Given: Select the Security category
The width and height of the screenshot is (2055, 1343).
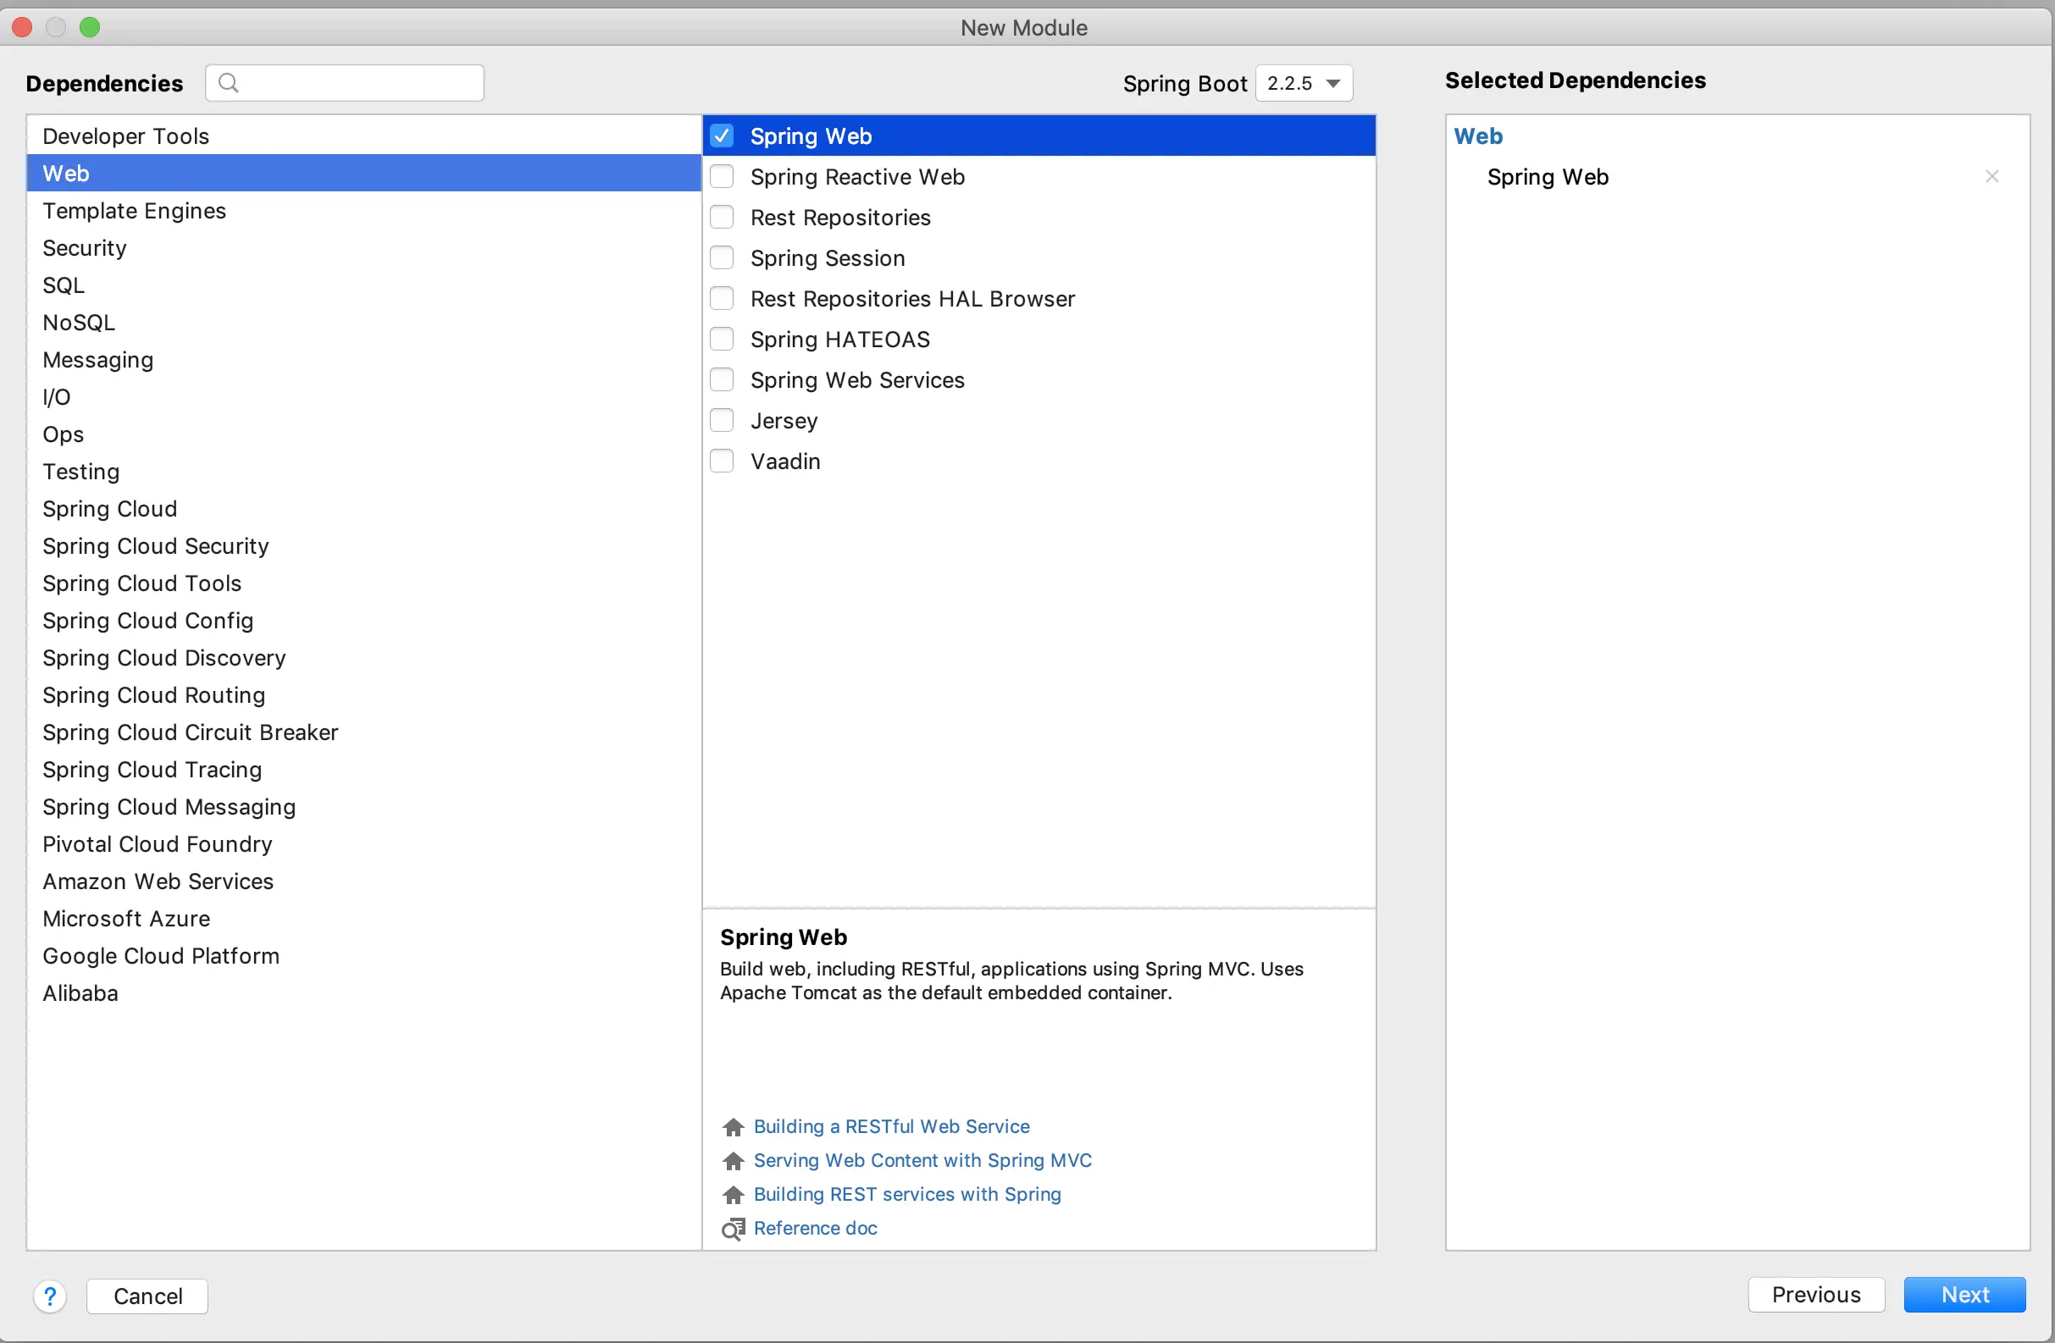Looking at the screenshot, I should click(x=85, y=248).
